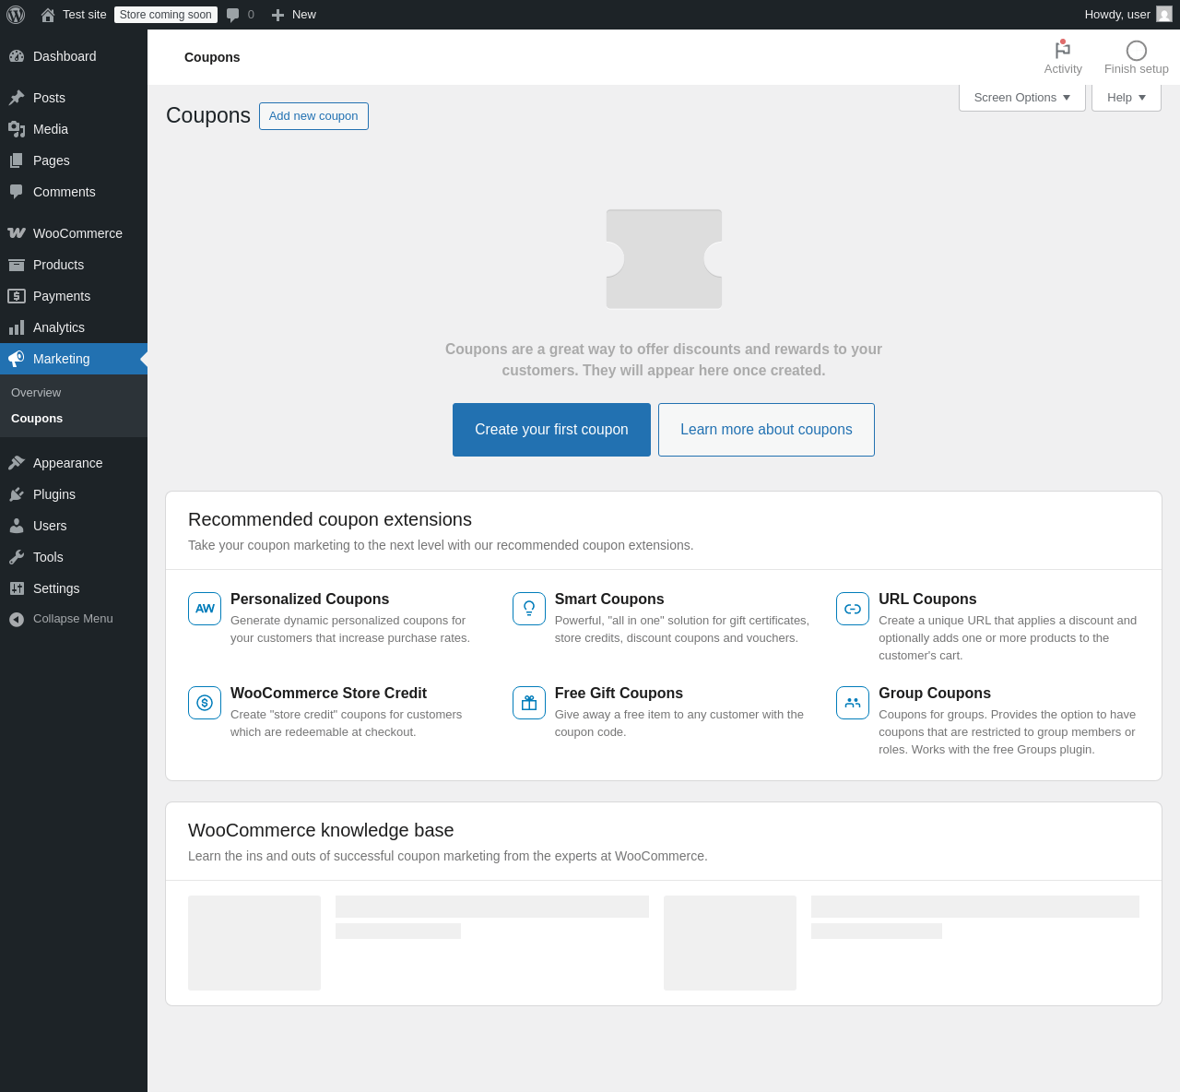
Task: Click the home icon beside Test site
Action: 48,15
